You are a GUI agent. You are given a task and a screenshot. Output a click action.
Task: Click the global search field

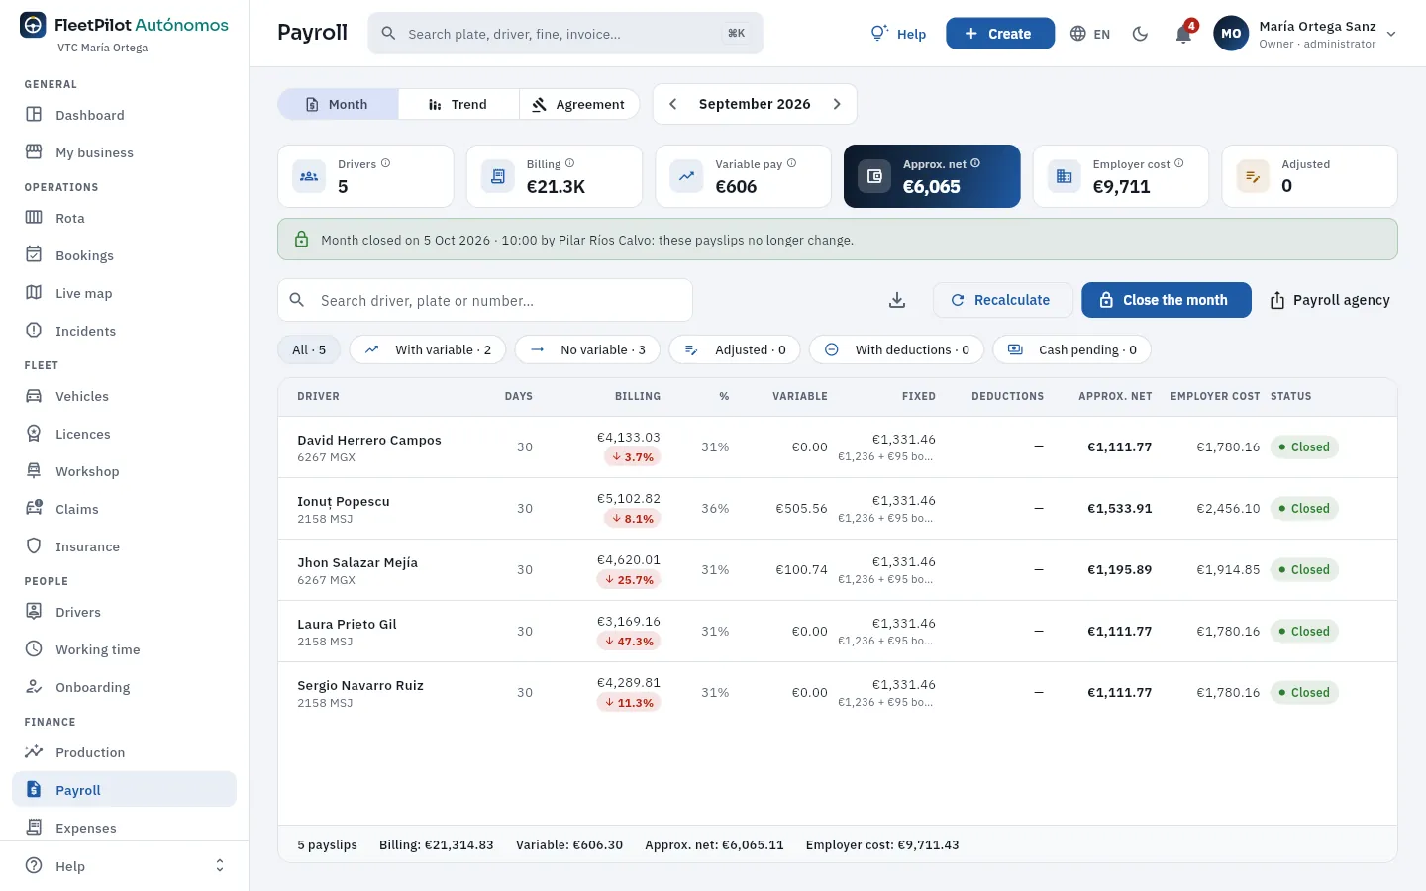(565, 34)
